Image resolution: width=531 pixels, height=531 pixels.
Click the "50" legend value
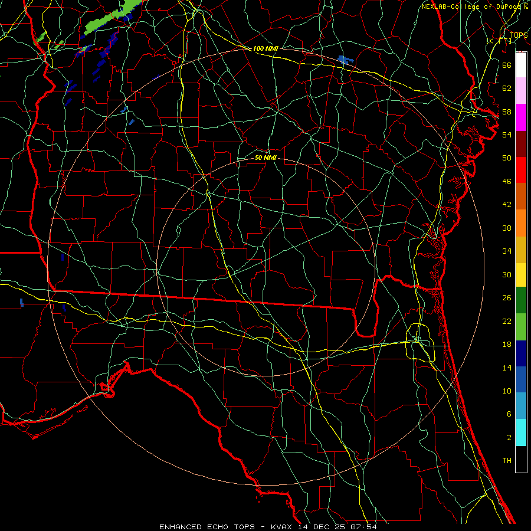coord(507,158)
